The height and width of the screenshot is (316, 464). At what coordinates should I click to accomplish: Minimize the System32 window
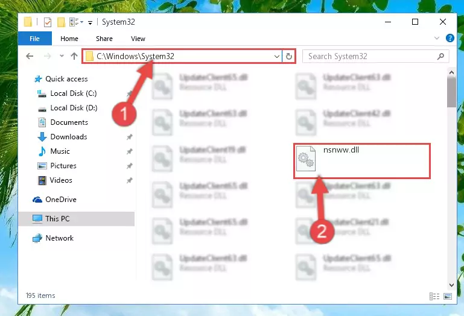[x=388, y=22]
